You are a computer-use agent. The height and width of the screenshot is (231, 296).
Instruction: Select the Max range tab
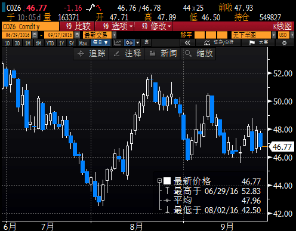coord(83,43)
